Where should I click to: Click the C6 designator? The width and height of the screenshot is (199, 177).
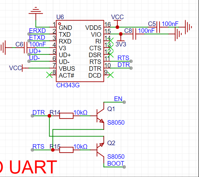(x=19, y=44)
